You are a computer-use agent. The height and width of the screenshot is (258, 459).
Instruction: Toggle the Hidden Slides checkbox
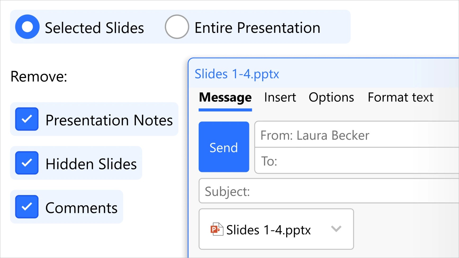point(27,163)
